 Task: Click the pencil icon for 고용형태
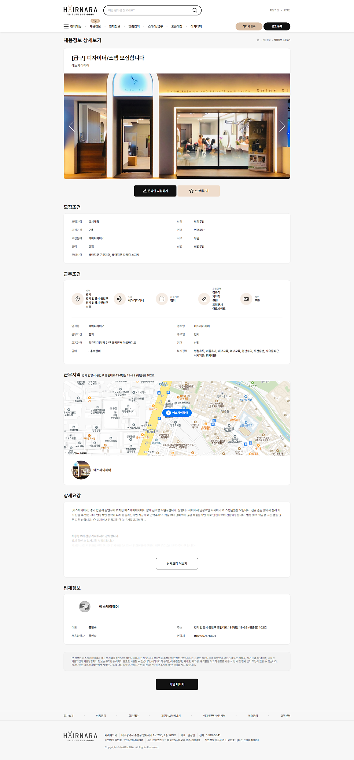pos(204,299)
